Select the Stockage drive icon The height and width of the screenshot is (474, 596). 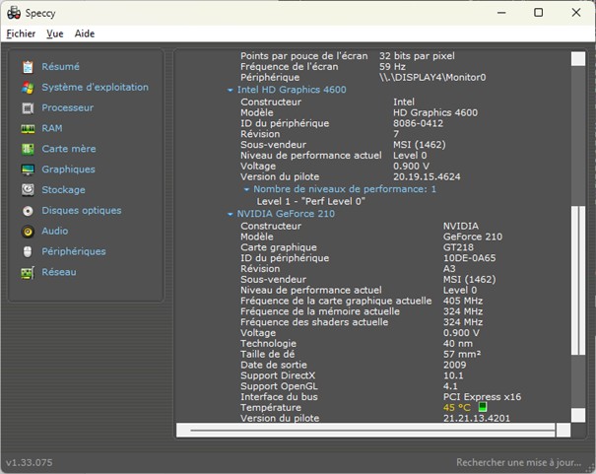point(27,190)
